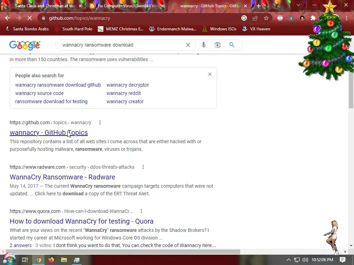Open the Action Center notifications
The image size is (354, 265).
point(343,260)
